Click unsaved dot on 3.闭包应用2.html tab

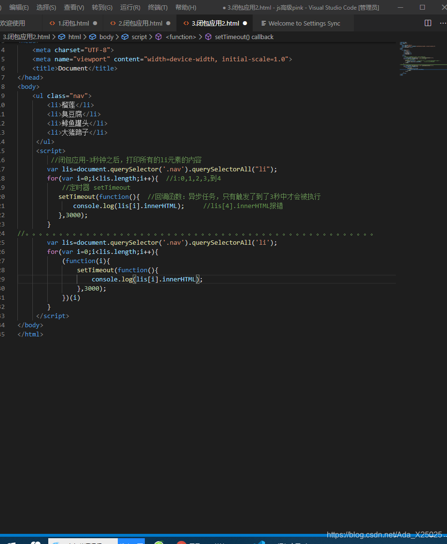245,23
